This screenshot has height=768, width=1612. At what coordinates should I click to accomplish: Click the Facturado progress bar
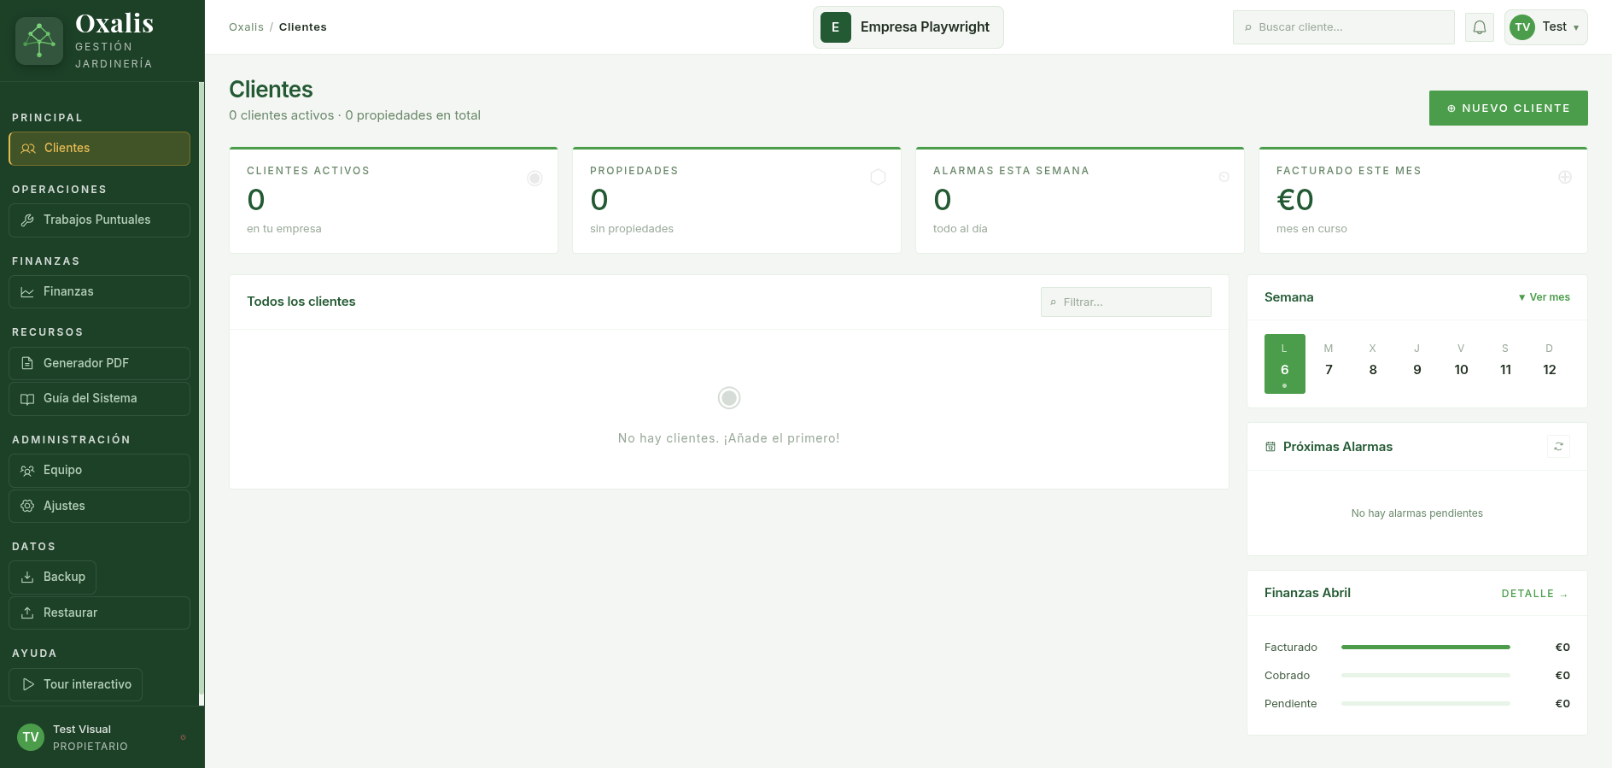1426,648
